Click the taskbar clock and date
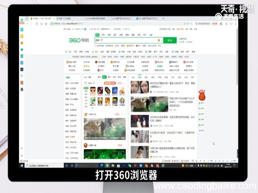258x193 pixels. (x=228, y=165)
